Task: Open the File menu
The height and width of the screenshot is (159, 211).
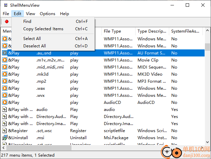Action: [6, 14]
